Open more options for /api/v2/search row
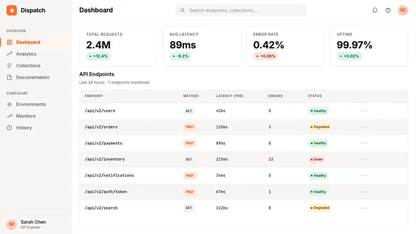 pos(364,208)
